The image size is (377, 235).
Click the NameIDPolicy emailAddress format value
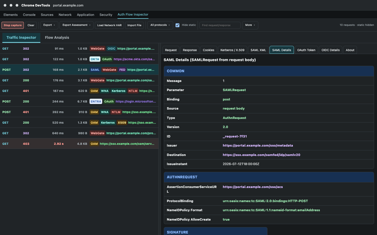click(x=271, y=210)
